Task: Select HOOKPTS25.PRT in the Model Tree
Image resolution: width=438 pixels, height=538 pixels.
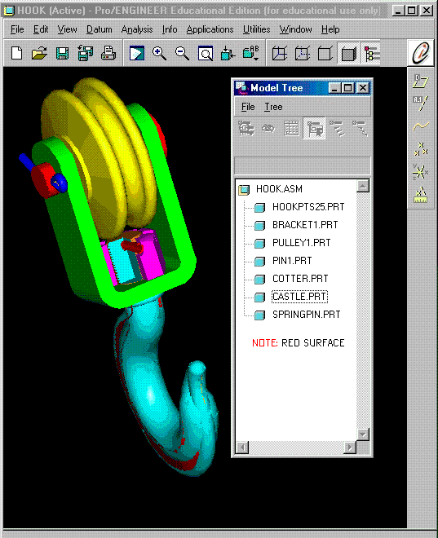Action: tap(308, 207)
